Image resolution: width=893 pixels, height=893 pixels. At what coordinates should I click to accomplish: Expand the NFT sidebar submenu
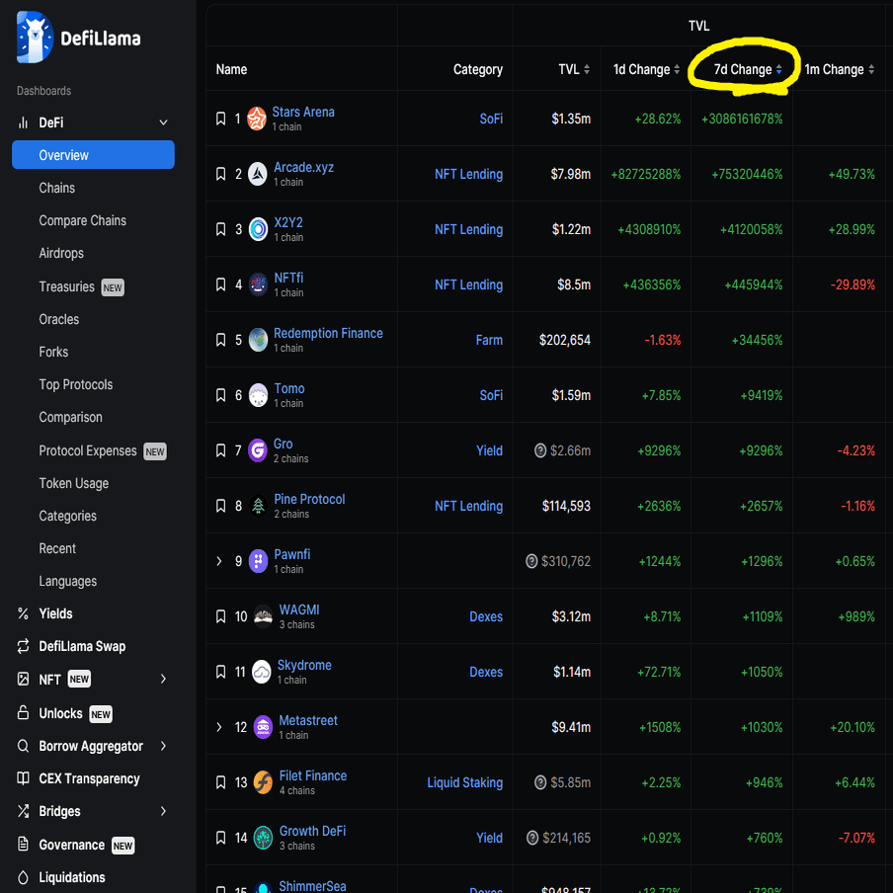point(163,679)
